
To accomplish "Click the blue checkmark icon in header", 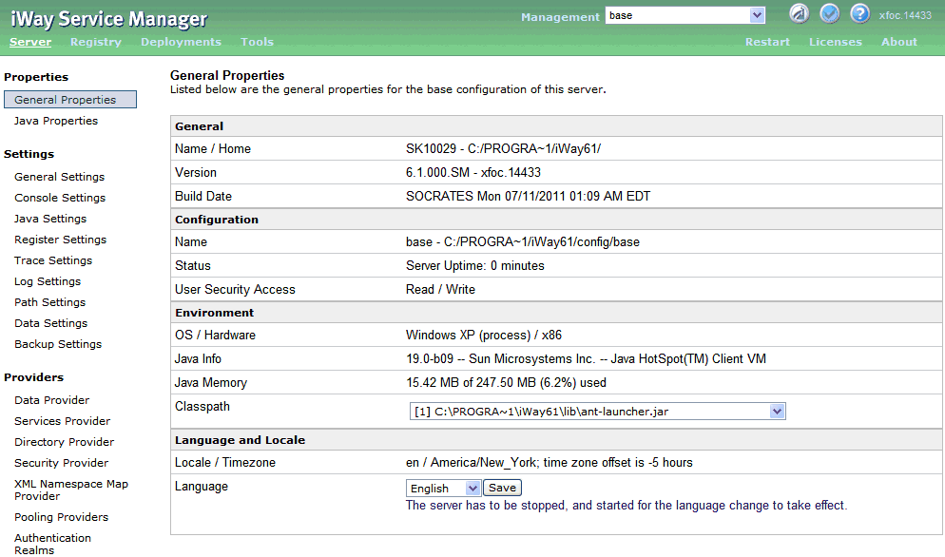I will click(x=830, y=13).
